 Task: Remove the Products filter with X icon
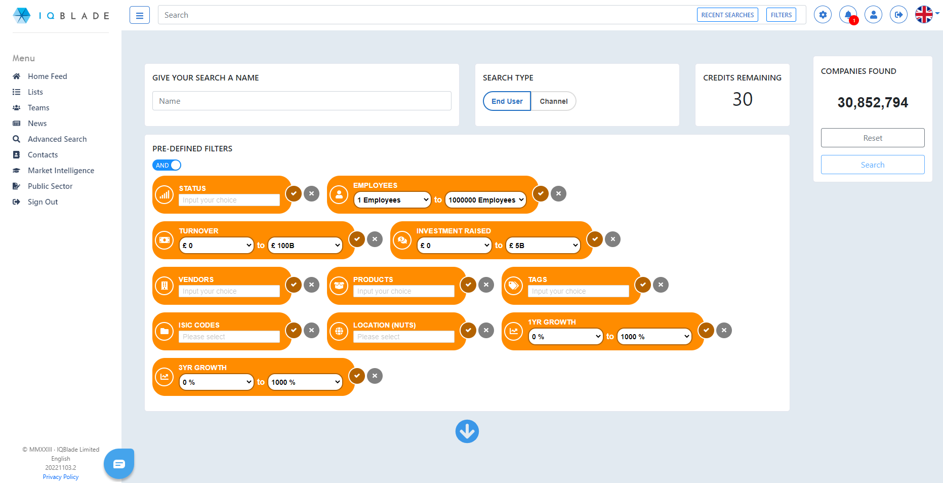pos(486,285)
